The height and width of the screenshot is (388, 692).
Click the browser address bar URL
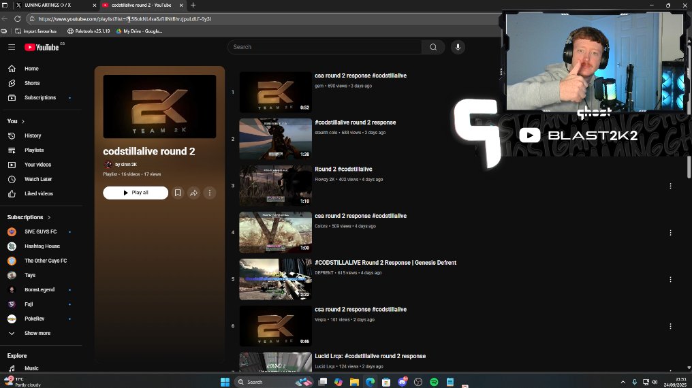(125, 19)
